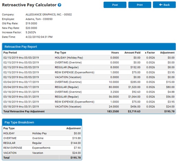Click the $19.88 overtime adjustment value
177x162 pixels.
tap(77, 138)
